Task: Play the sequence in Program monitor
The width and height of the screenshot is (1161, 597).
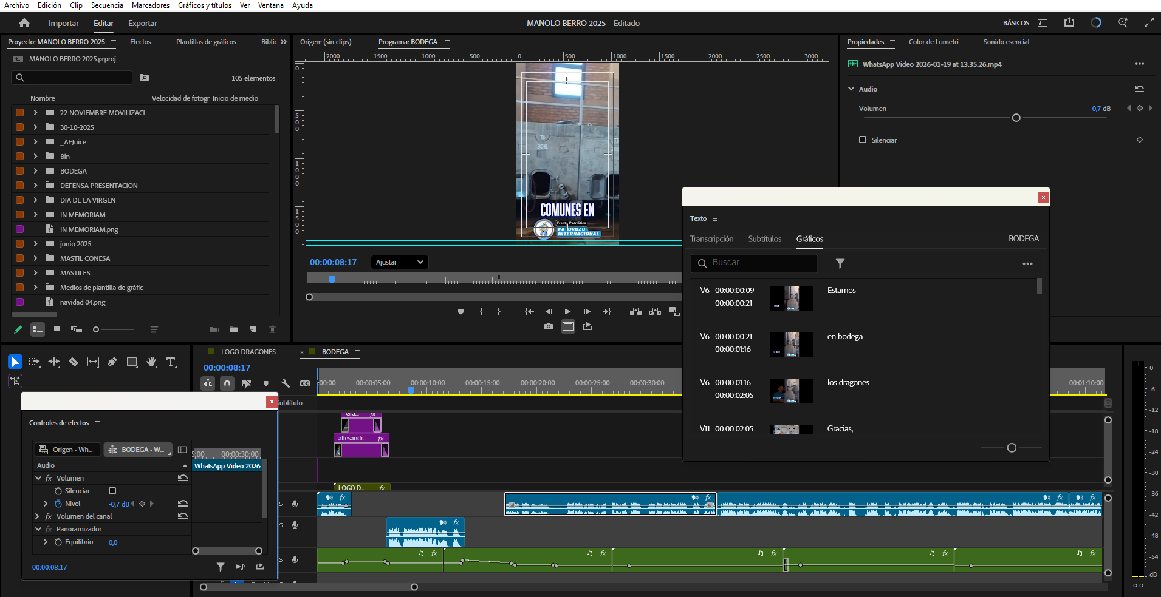Action: click(567, 312)
